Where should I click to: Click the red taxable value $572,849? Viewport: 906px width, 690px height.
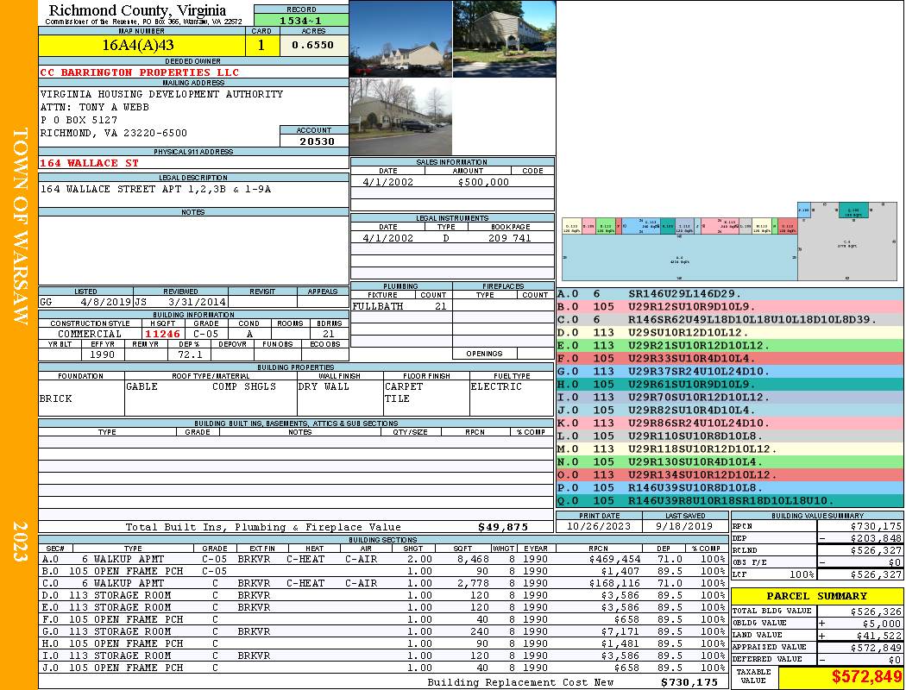[866, 676]
